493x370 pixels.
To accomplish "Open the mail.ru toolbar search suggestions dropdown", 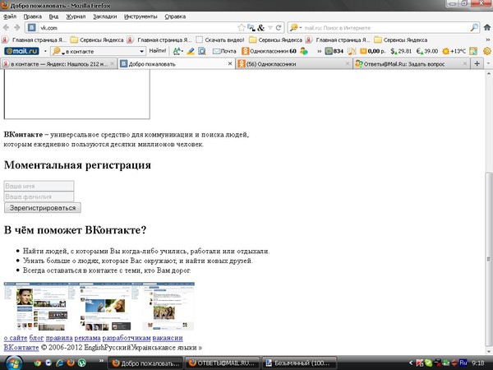I will 142,51.
